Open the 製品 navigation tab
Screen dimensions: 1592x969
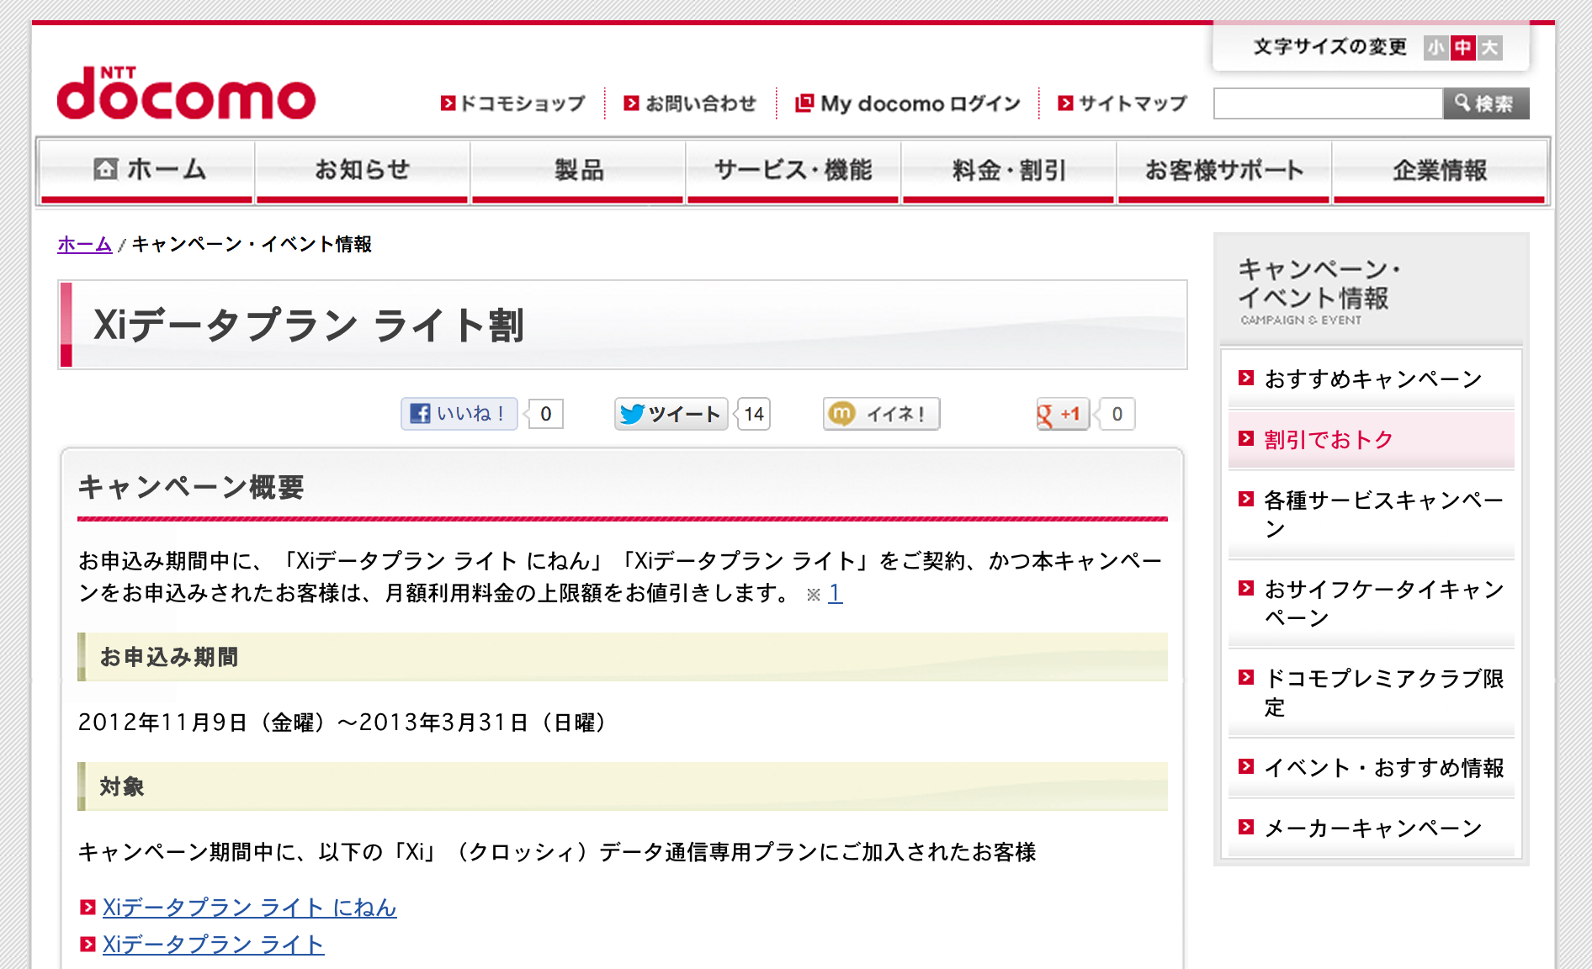click(x=577, y=172)
